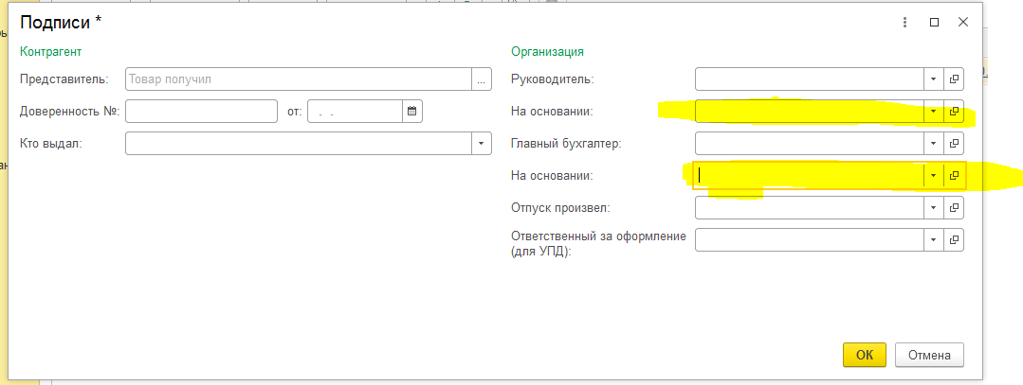Maximize the Подписи dialog window
The image size is (1023, 385).
pyautogui.click(x=934, y=22)
